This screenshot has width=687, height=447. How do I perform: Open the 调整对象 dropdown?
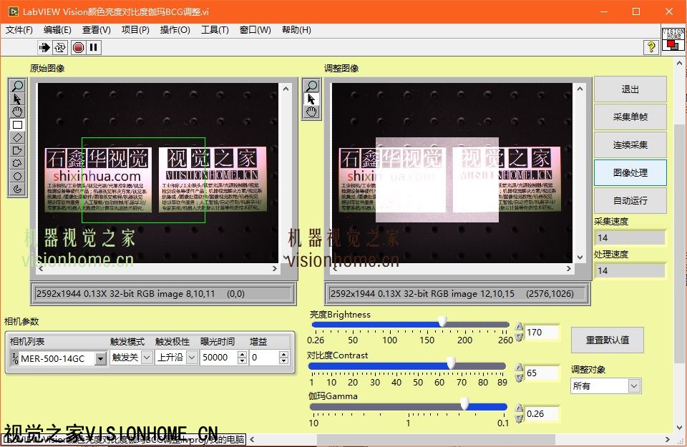633,386
